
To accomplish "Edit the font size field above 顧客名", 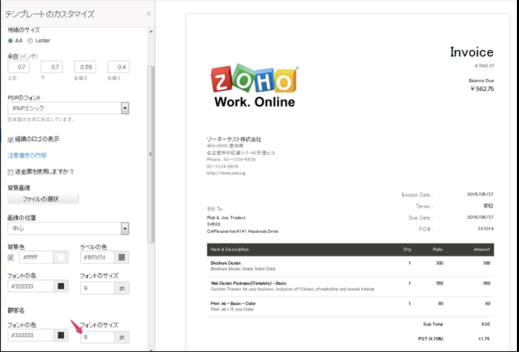I will point(97,288).
